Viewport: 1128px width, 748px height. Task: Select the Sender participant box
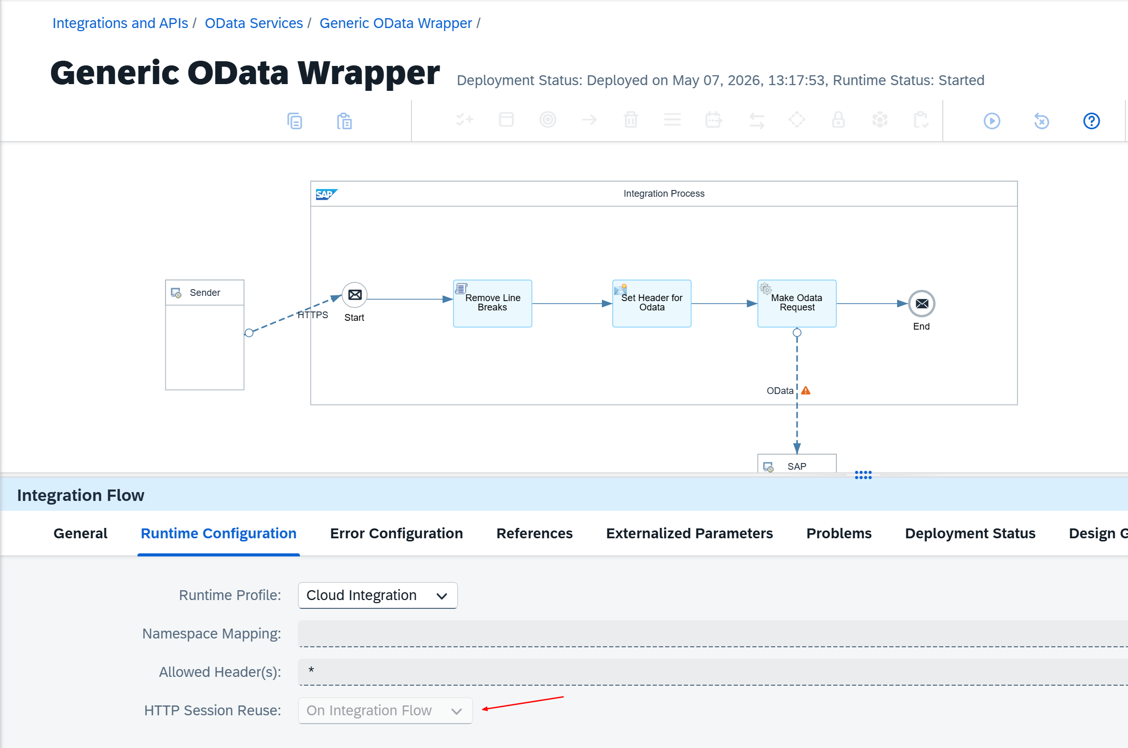click(204, 335)
